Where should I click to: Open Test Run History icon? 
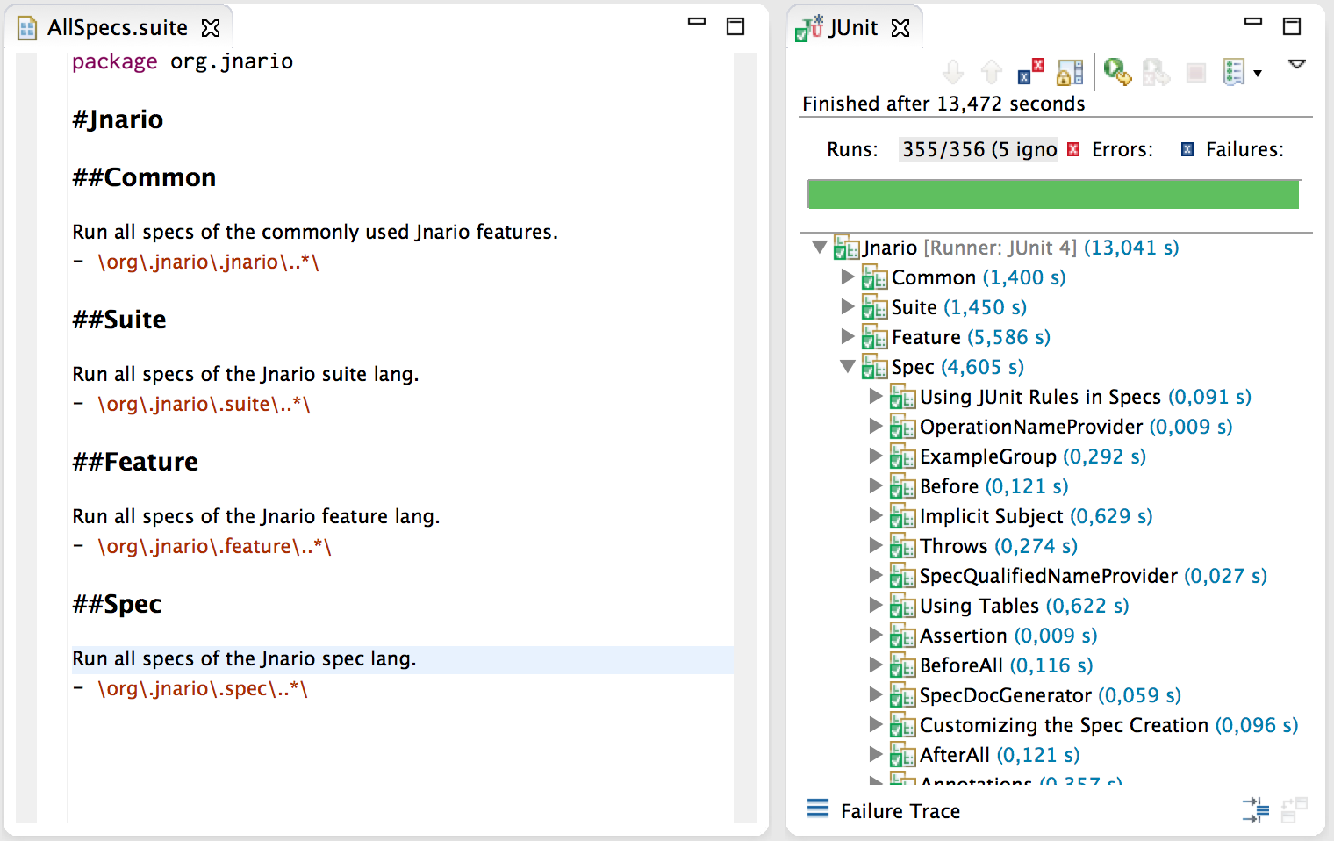(x=1234, y=72)
